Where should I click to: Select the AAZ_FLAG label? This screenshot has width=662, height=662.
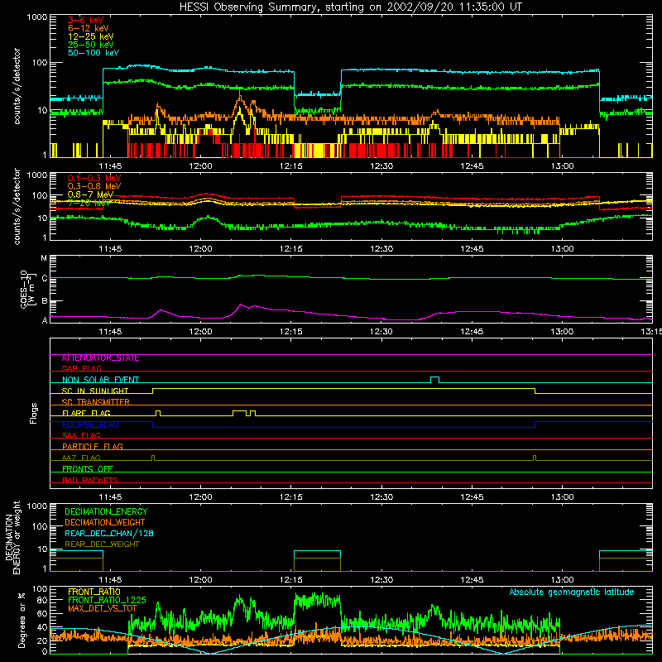pyautogui.click(x=81, y=458)
